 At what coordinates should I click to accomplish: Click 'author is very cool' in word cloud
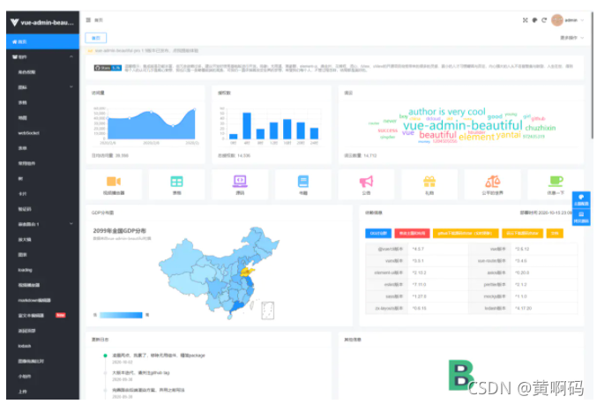446,111
